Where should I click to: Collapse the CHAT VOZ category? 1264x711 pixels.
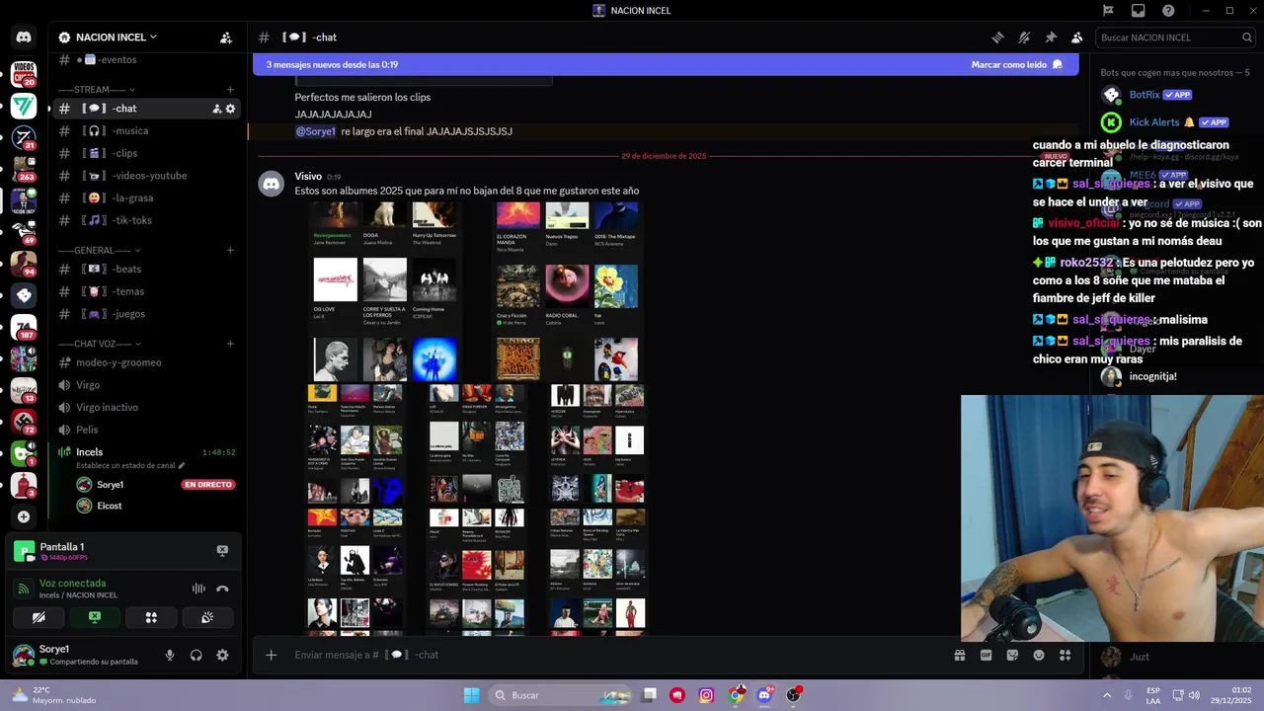(x=100, y=344)
